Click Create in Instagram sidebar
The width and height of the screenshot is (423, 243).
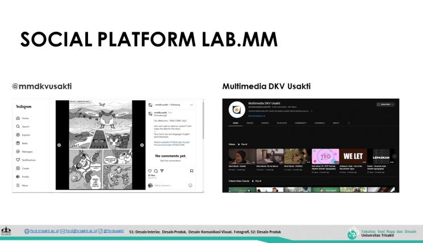click(x=22, y=168)
